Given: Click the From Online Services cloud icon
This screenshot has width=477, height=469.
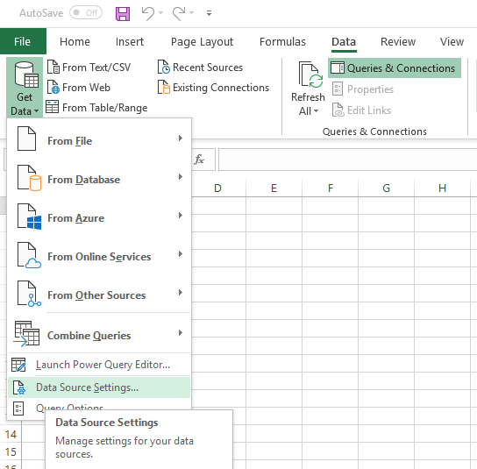Looking at the screenshot, I should [x=29, y=255].
